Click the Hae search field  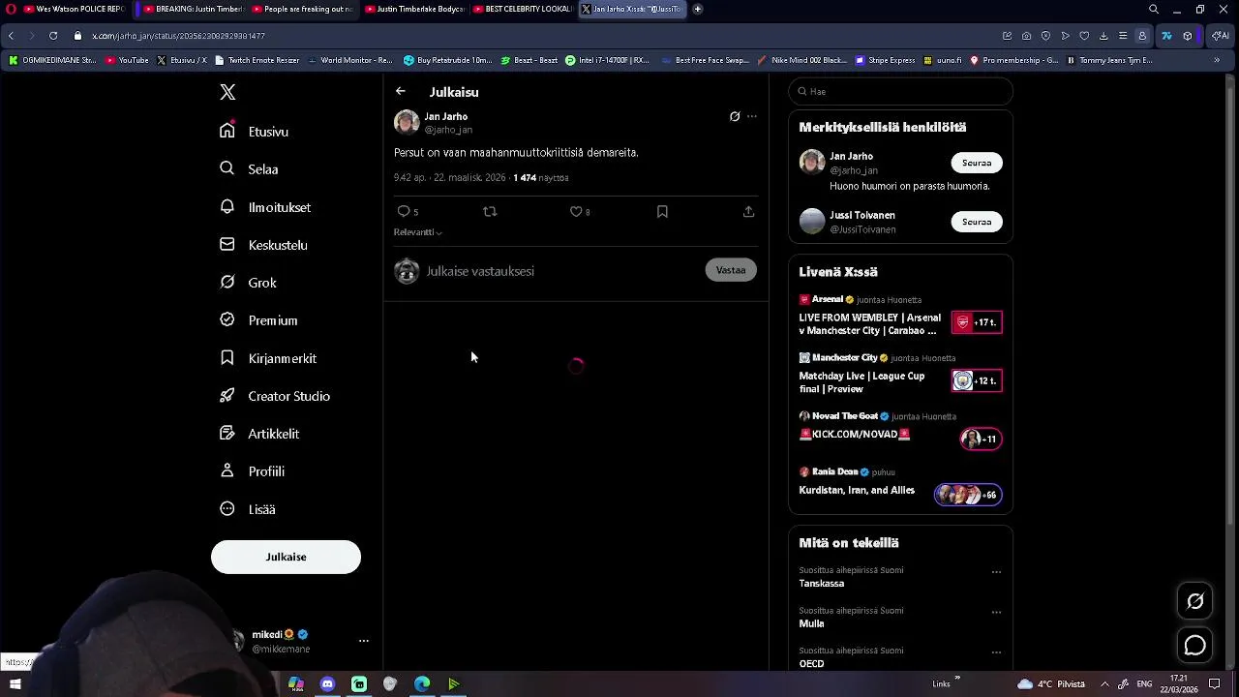(900, 91)
